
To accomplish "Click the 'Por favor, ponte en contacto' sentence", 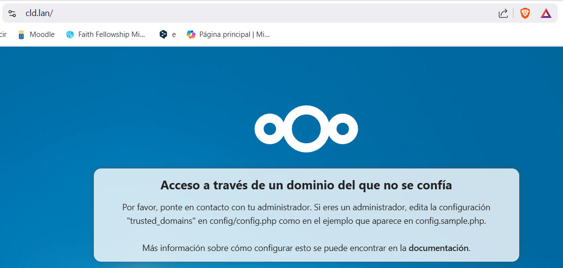I will (216, 207).
